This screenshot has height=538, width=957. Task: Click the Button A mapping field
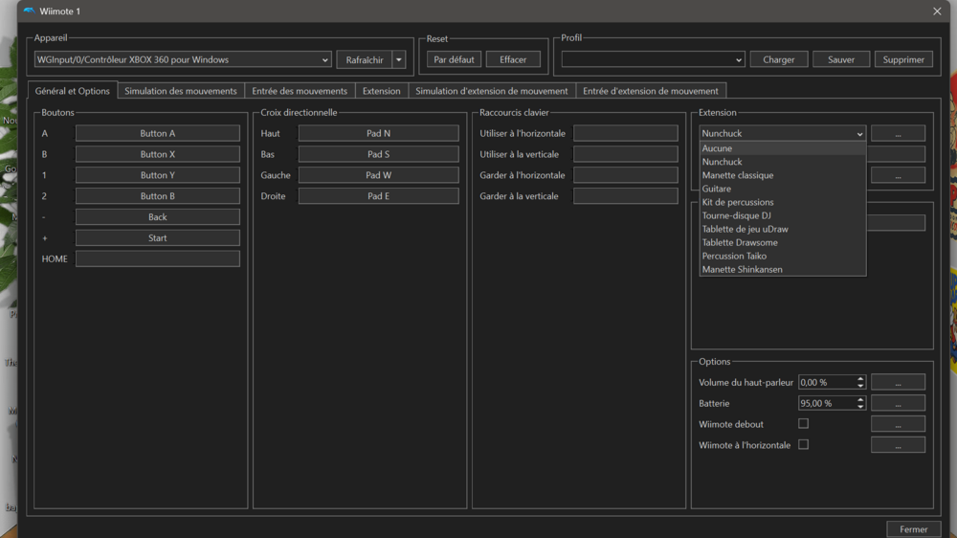click(x=158, y=133)
